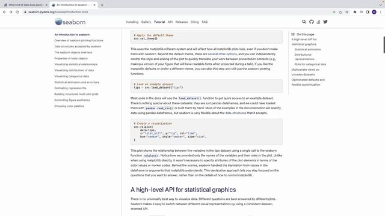Click 'An introduction to seaborn' sidebar link
The height and width of the screenshot is (216, 385).
(72, 35)
